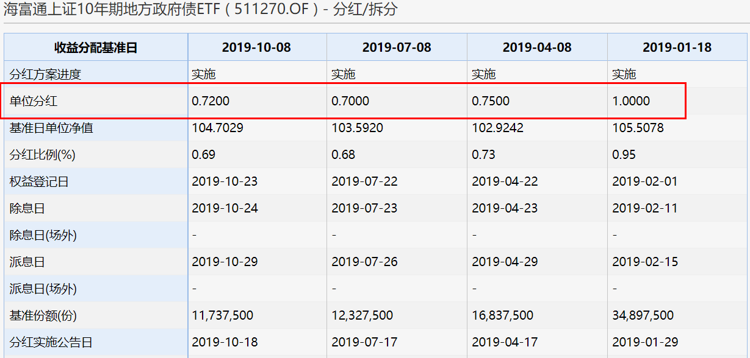Screen dimensions: 750x358
Task: Click announcement date 2019-07-17
Action: (x=364, y=342)
